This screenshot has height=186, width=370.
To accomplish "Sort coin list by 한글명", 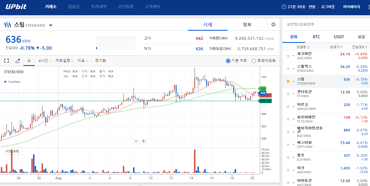I will tap(303, 47).
